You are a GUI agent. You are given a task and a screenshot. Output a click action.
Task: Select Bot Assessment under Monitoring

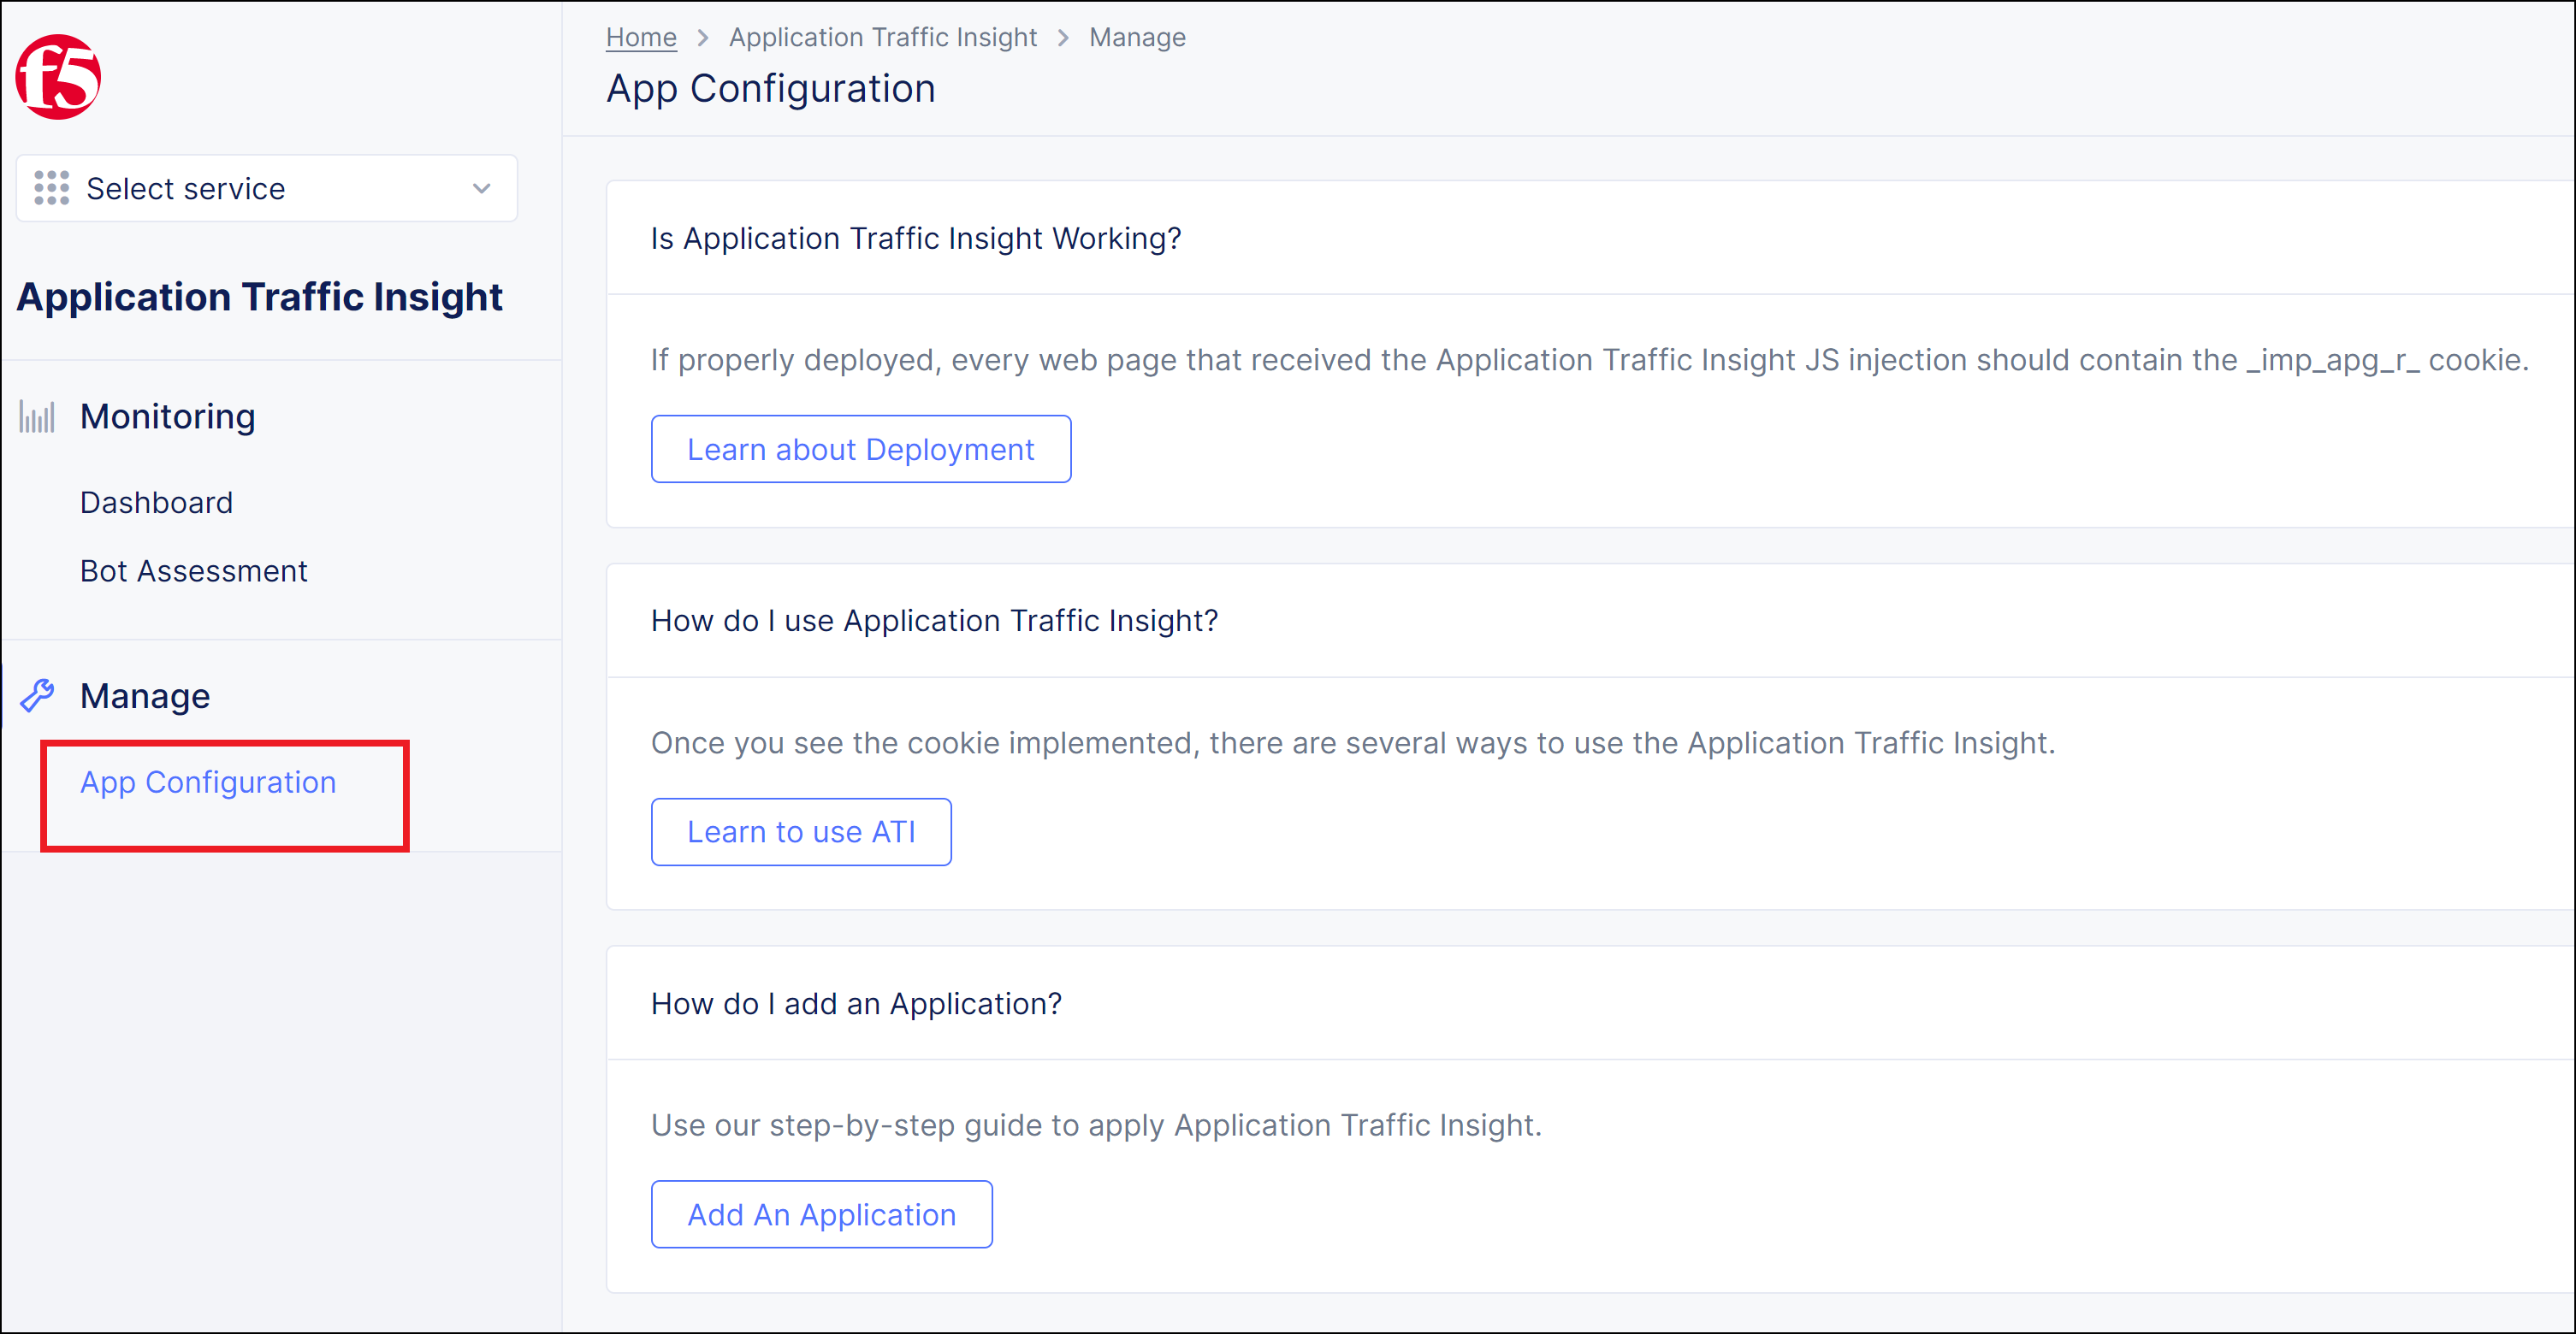pos(193,570)
